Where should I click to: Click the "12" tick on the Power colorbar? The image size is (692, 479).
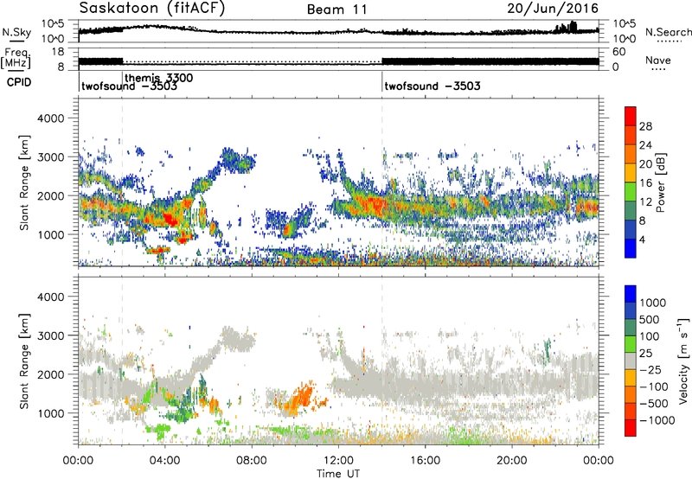click(x=645, y=202)
